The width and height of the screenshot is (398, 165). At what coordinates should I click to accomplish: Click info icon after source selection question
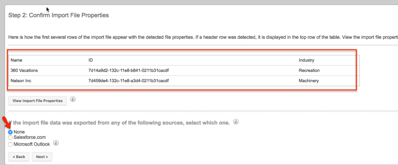pyautogui.click(x=236, y=122)
